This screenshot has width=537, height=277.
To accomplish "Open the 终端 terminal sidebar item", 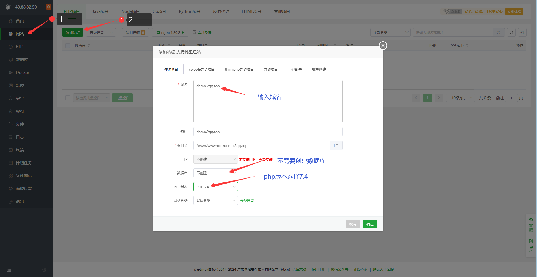I will (20, 150).
